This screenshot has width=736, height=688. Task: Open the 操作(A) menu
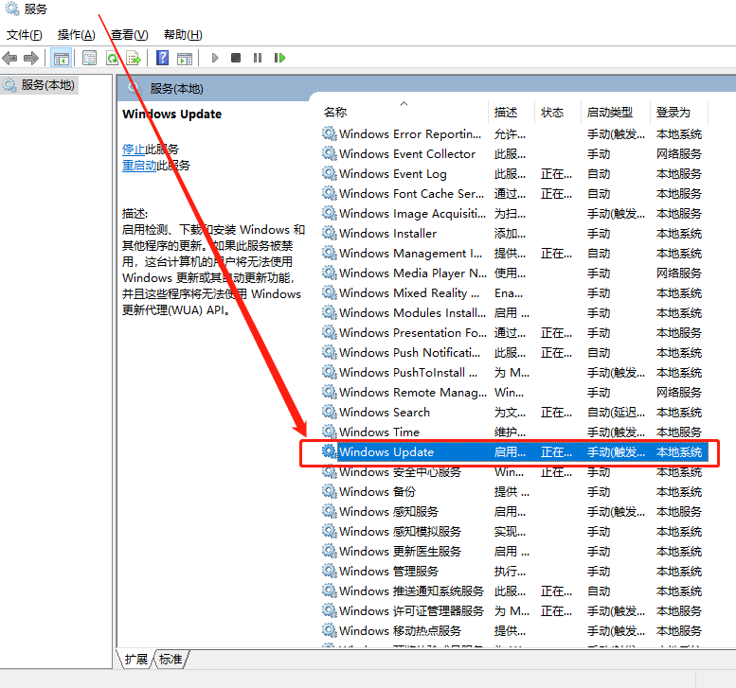point(76,35)
